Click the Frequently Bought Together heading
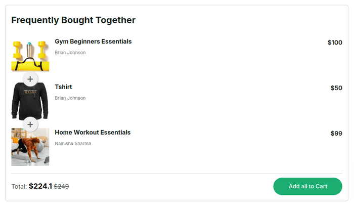354x208 pixels. tap(73, 20)
